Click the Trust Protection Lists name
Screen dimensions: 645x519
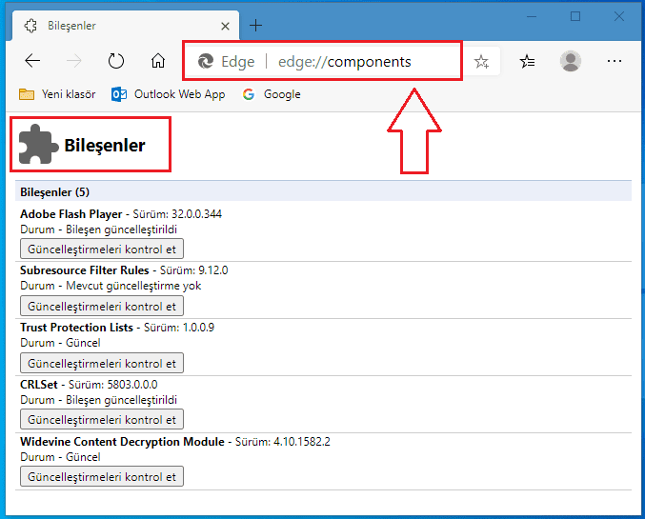(76, 328)
